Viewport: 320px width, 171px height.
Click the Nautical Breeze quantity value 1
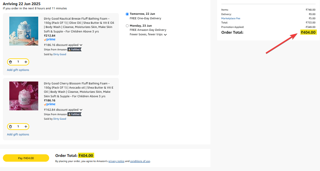click(18, 62)
